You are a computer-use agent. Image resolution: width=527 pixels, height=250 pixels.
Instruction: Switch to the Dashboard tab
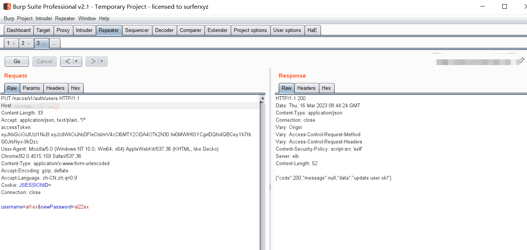coord(19,30)
